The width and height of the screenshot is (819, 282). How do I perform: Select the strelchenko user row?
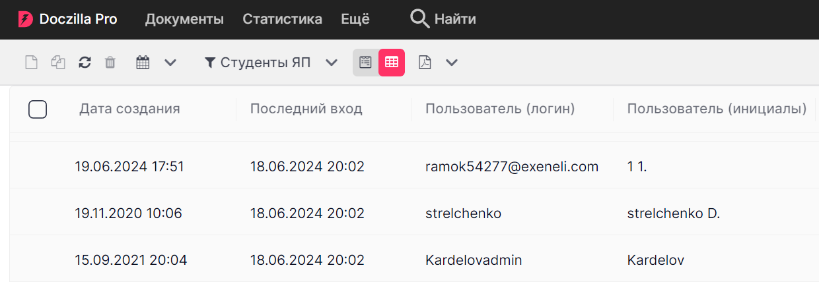(414, 213)
